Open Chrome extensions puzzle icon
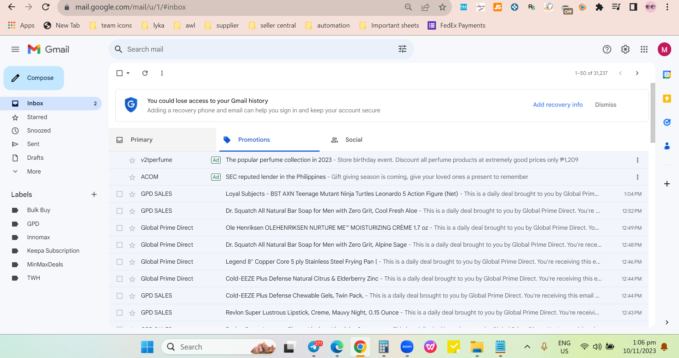Viewport: 679px width, 358px height. point(599,7)
